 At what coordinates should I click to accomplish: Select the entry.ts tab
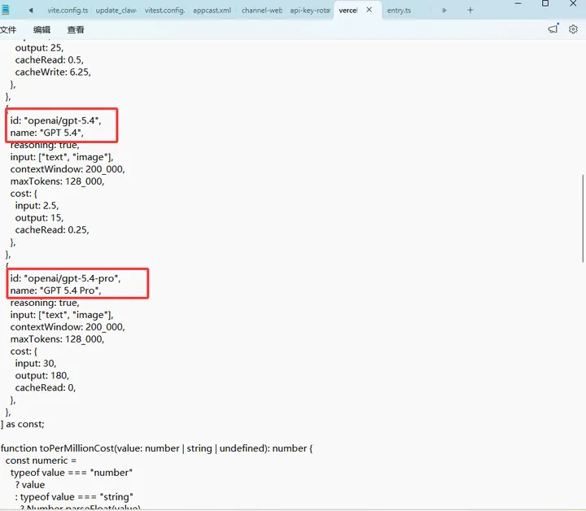pos(399,11)
